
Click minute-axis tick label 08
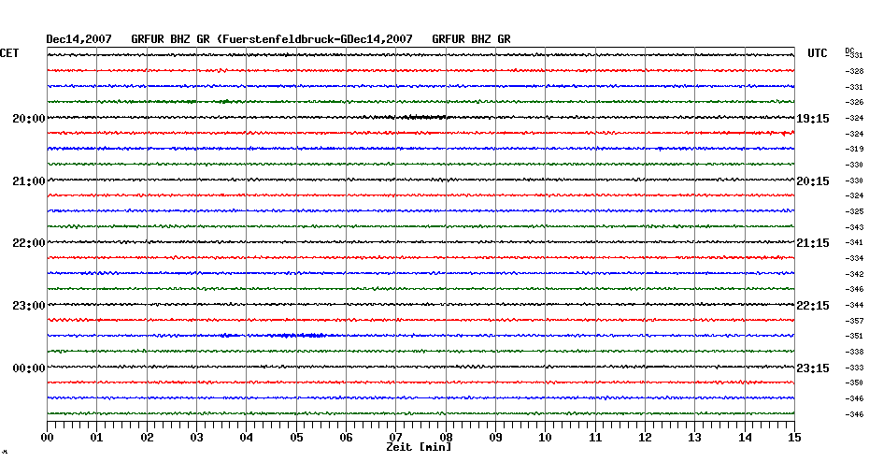(x=446, y=438)
